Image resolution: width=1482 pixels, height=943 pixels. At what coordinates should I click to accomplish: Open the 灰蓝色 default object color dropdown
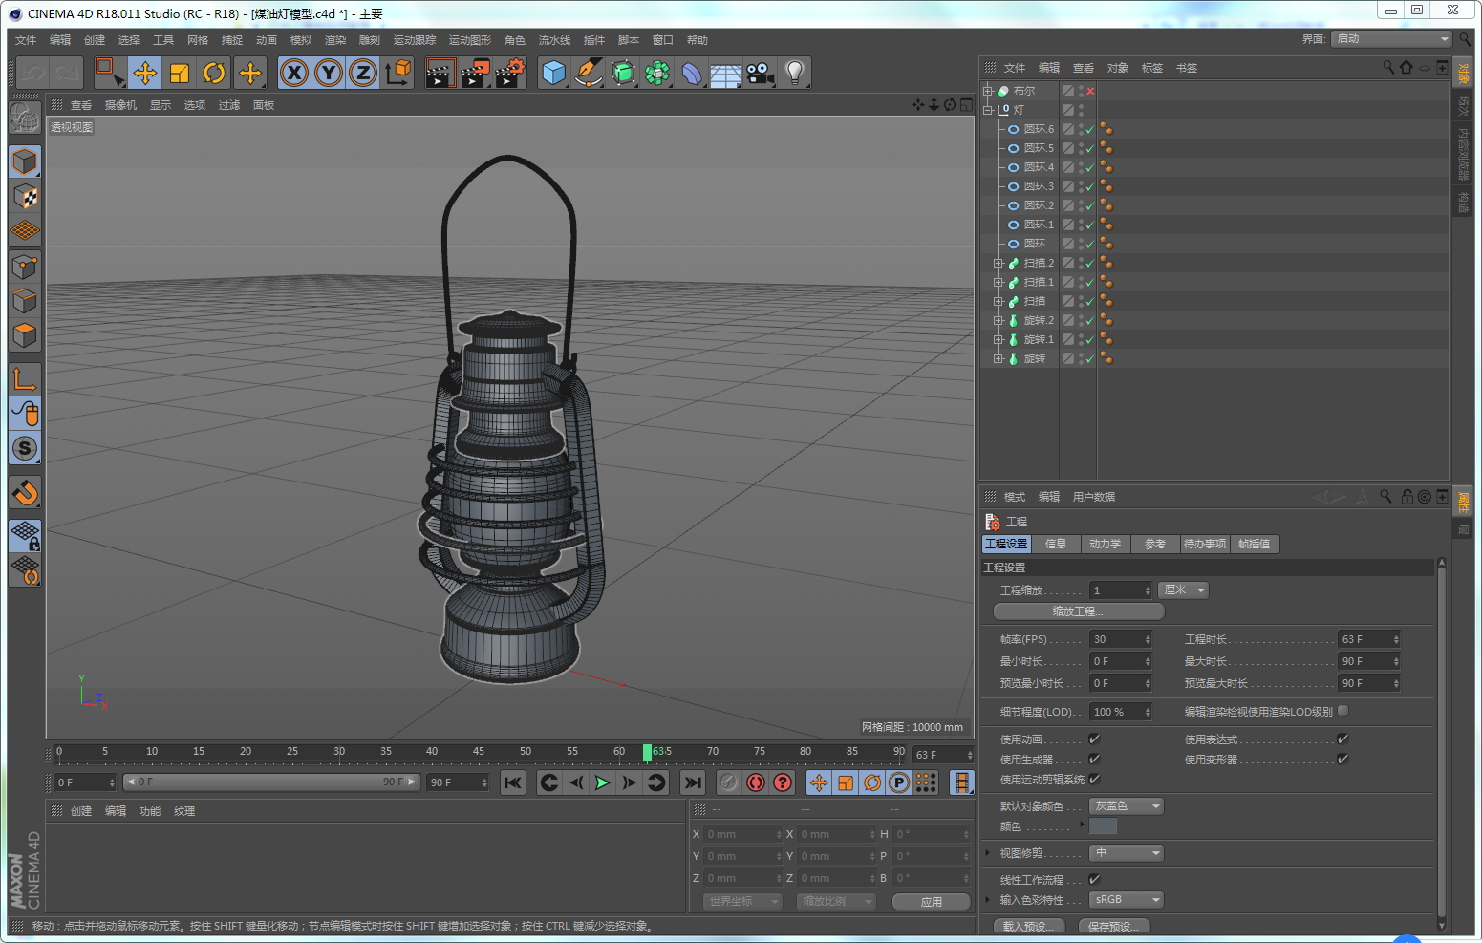tap(1127, 806)
